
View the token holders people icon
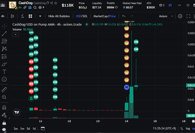pyautogui.click(x=30, y=7)
